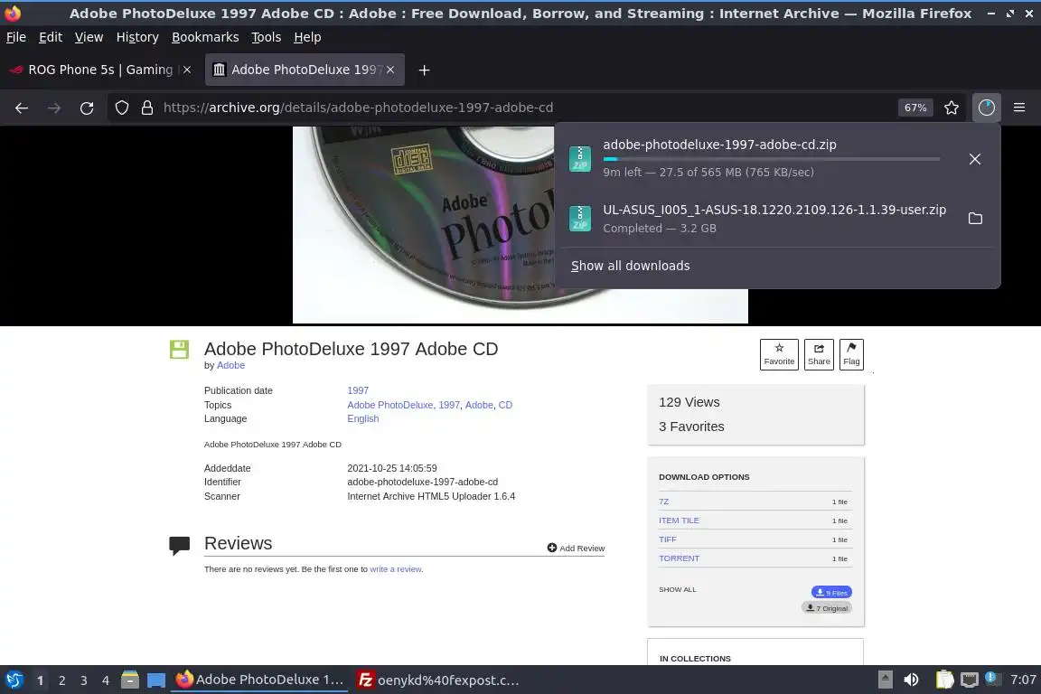Open the History menu
The image size is (1041, 694).
pos(137,37)
